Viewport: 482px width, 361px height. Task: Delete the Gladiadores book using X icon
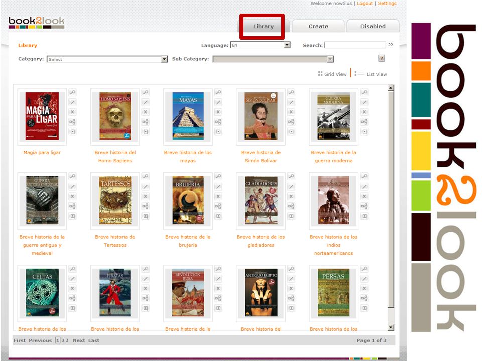pyautogui.click(x=291, y=196)
